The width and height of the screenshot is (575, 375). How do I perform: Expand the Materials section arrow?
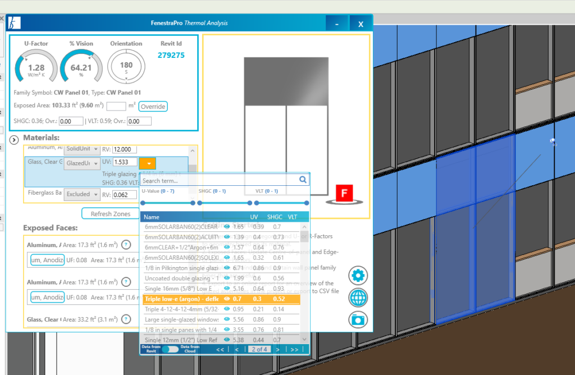14,140
